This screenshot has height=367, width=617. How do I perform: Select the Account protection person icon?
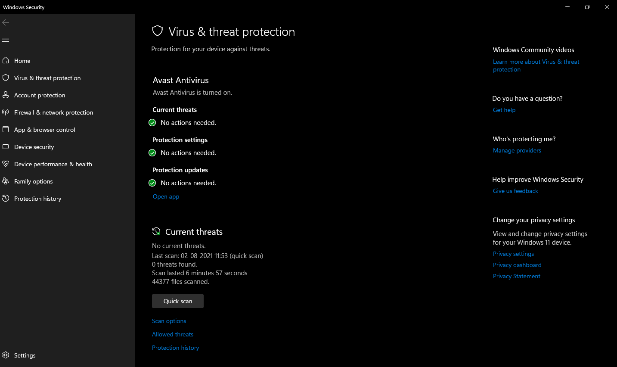[6, 95]
